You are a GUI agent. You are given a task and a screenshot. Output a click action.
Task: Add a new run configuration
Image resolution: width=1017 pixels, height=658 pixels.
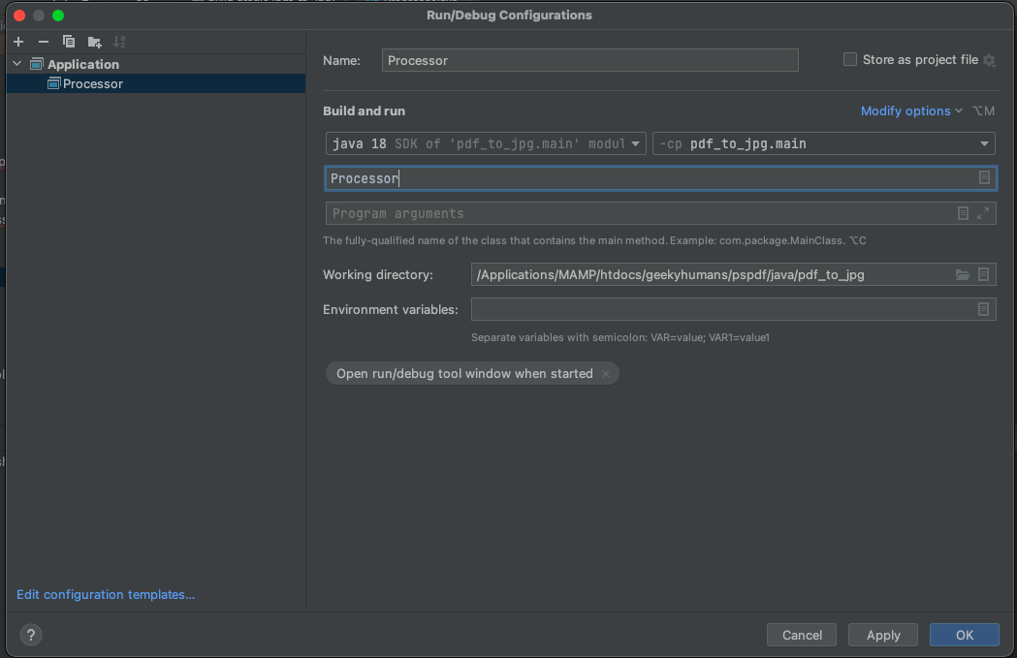point(17,42)
